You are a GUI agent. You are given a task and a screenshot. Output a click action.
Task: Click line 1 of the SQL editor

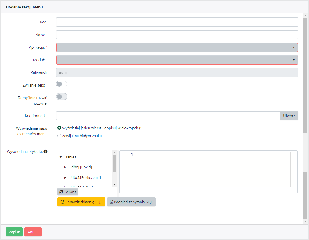[x=207, y=155]
